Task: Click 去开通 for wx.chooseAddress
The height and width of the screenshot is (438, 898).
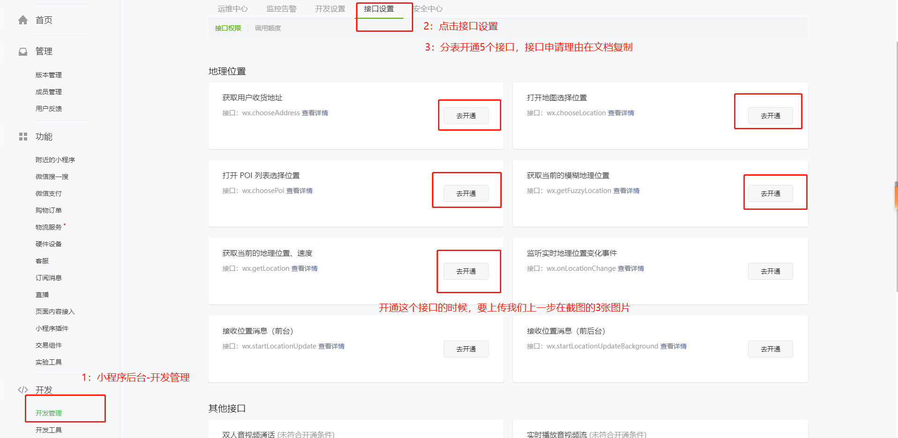Action: pyautogui.click(x=466, y=116)
